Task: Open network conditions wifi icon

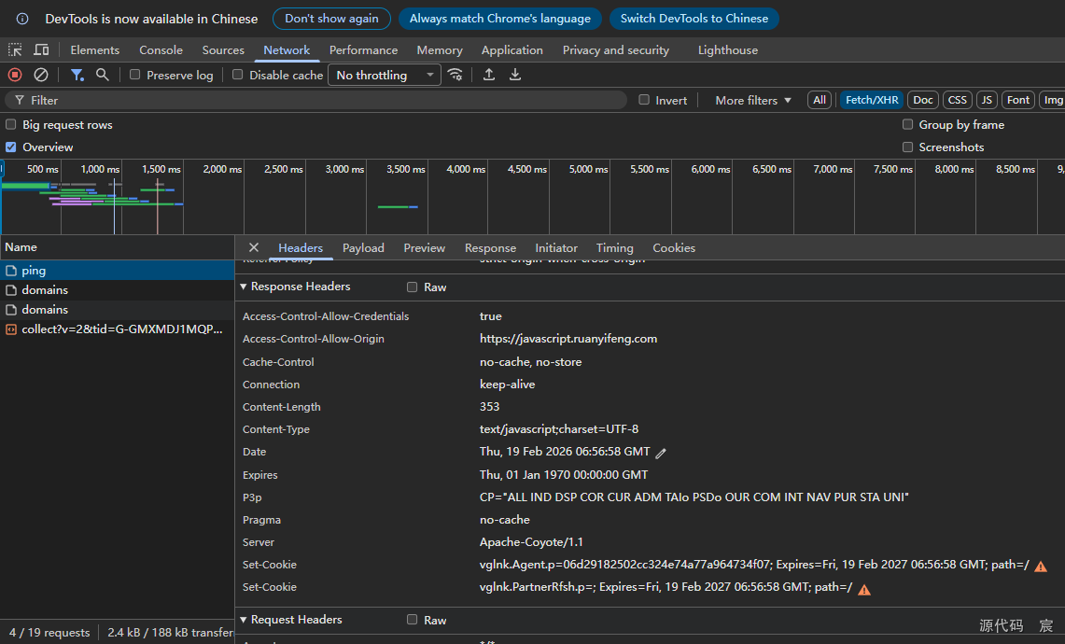Action: (455, 75)
